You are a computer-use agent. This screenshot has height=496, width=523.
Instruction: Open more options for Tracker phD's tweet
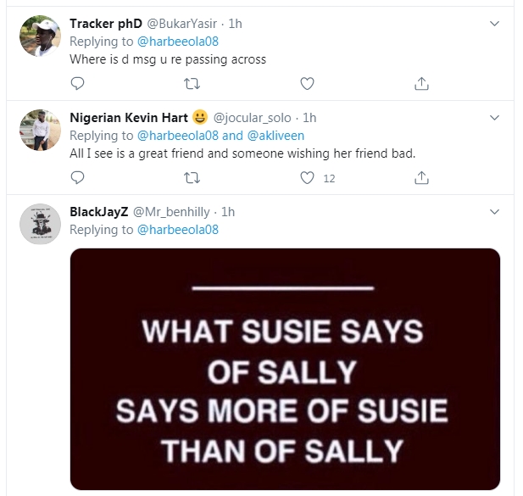(x=496, y=25)
